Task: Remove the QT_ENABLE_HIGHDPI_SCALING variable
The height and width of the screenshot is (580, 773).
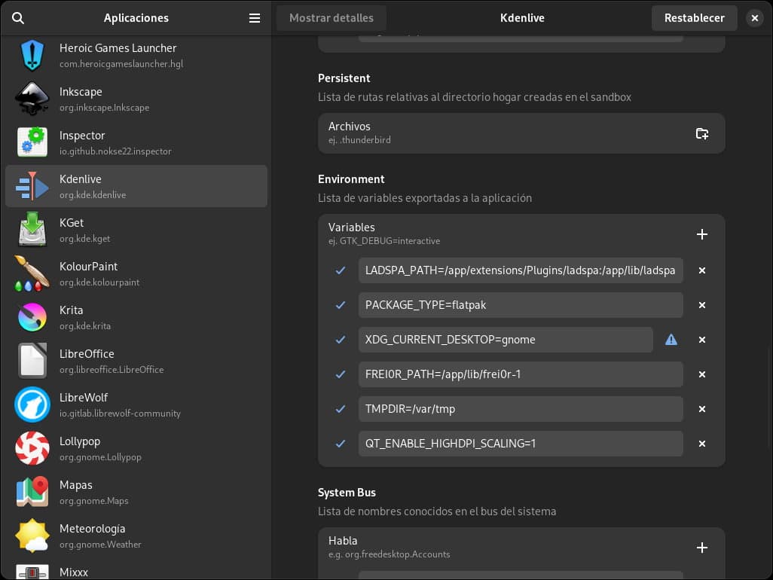Action: 702,444
